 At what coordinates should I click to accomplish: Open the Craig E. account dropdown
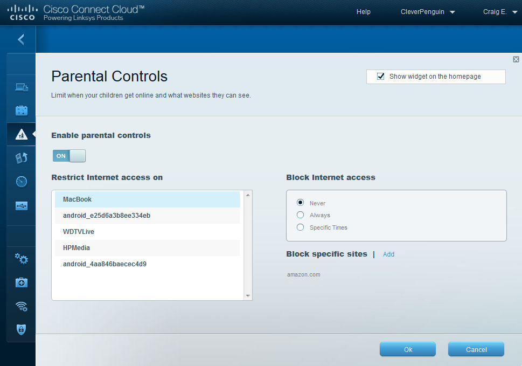click(x=500, y=12)
